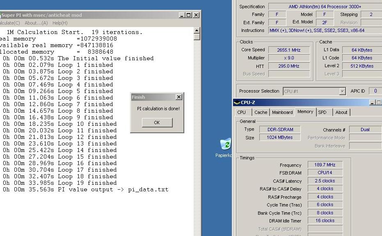
Task: Open the About tab in CPU-Z
Action: point(341,112)
